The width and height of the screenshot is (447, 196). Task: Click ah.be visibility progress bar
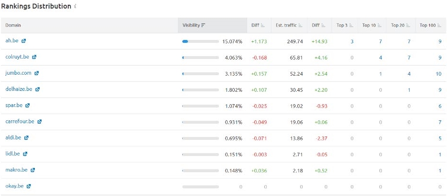click(x=200, y=41)
